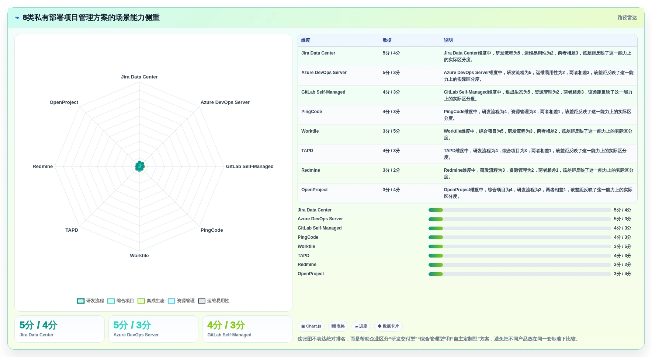Click the Jira Data Center progress bar
Screen dimensions: 652x357
[520, 210]
